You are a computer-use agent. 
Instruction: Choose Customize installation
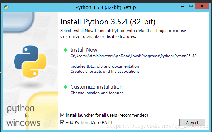(97, 87)
